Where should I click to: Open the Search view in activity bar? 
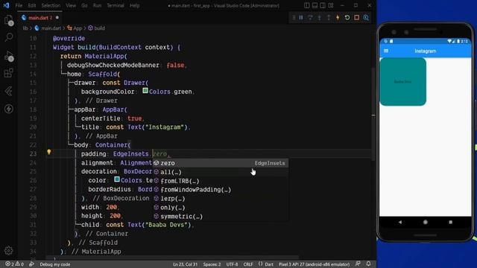(9, 37)
